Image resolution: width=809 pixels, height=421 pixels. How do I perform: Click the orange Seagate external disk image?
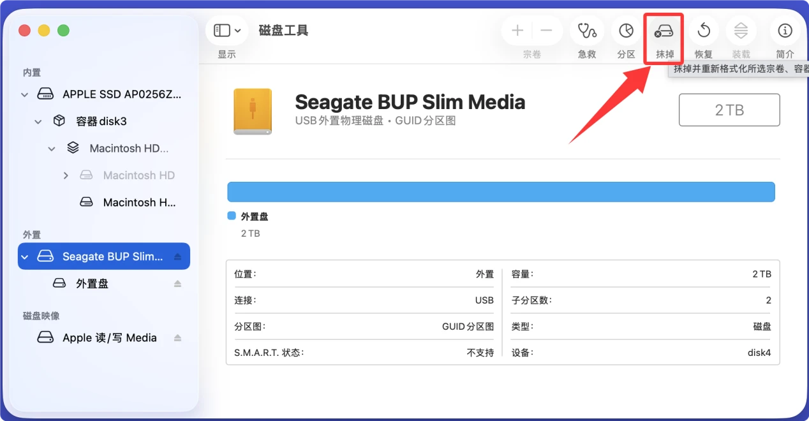(253, 112)
